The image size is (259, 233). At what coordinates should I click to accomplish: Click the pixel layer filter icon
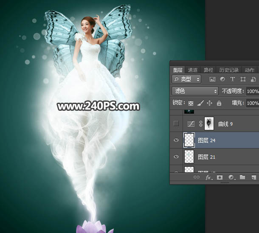pyautogui.click(x=212, y=79)
